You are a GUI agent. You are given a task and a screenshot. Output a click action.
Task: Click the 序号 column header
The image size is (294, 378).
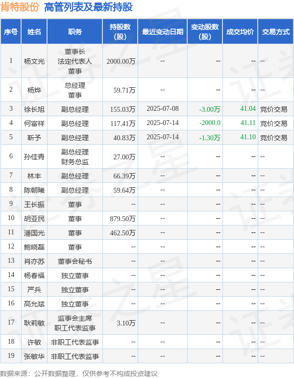coord(11,32)
